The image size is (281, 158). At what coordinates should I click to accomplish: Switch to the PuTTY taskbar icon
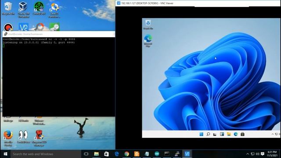[x=177, y=154]
